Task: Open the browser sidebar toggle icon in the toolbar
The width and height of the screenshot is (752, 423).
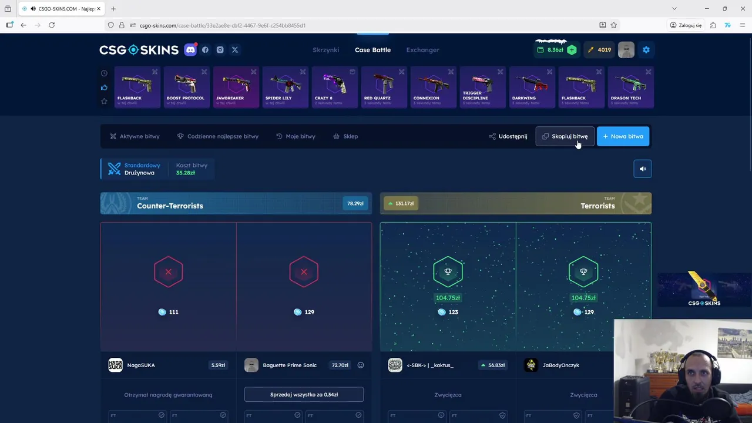Action: (x=9, y=25)
